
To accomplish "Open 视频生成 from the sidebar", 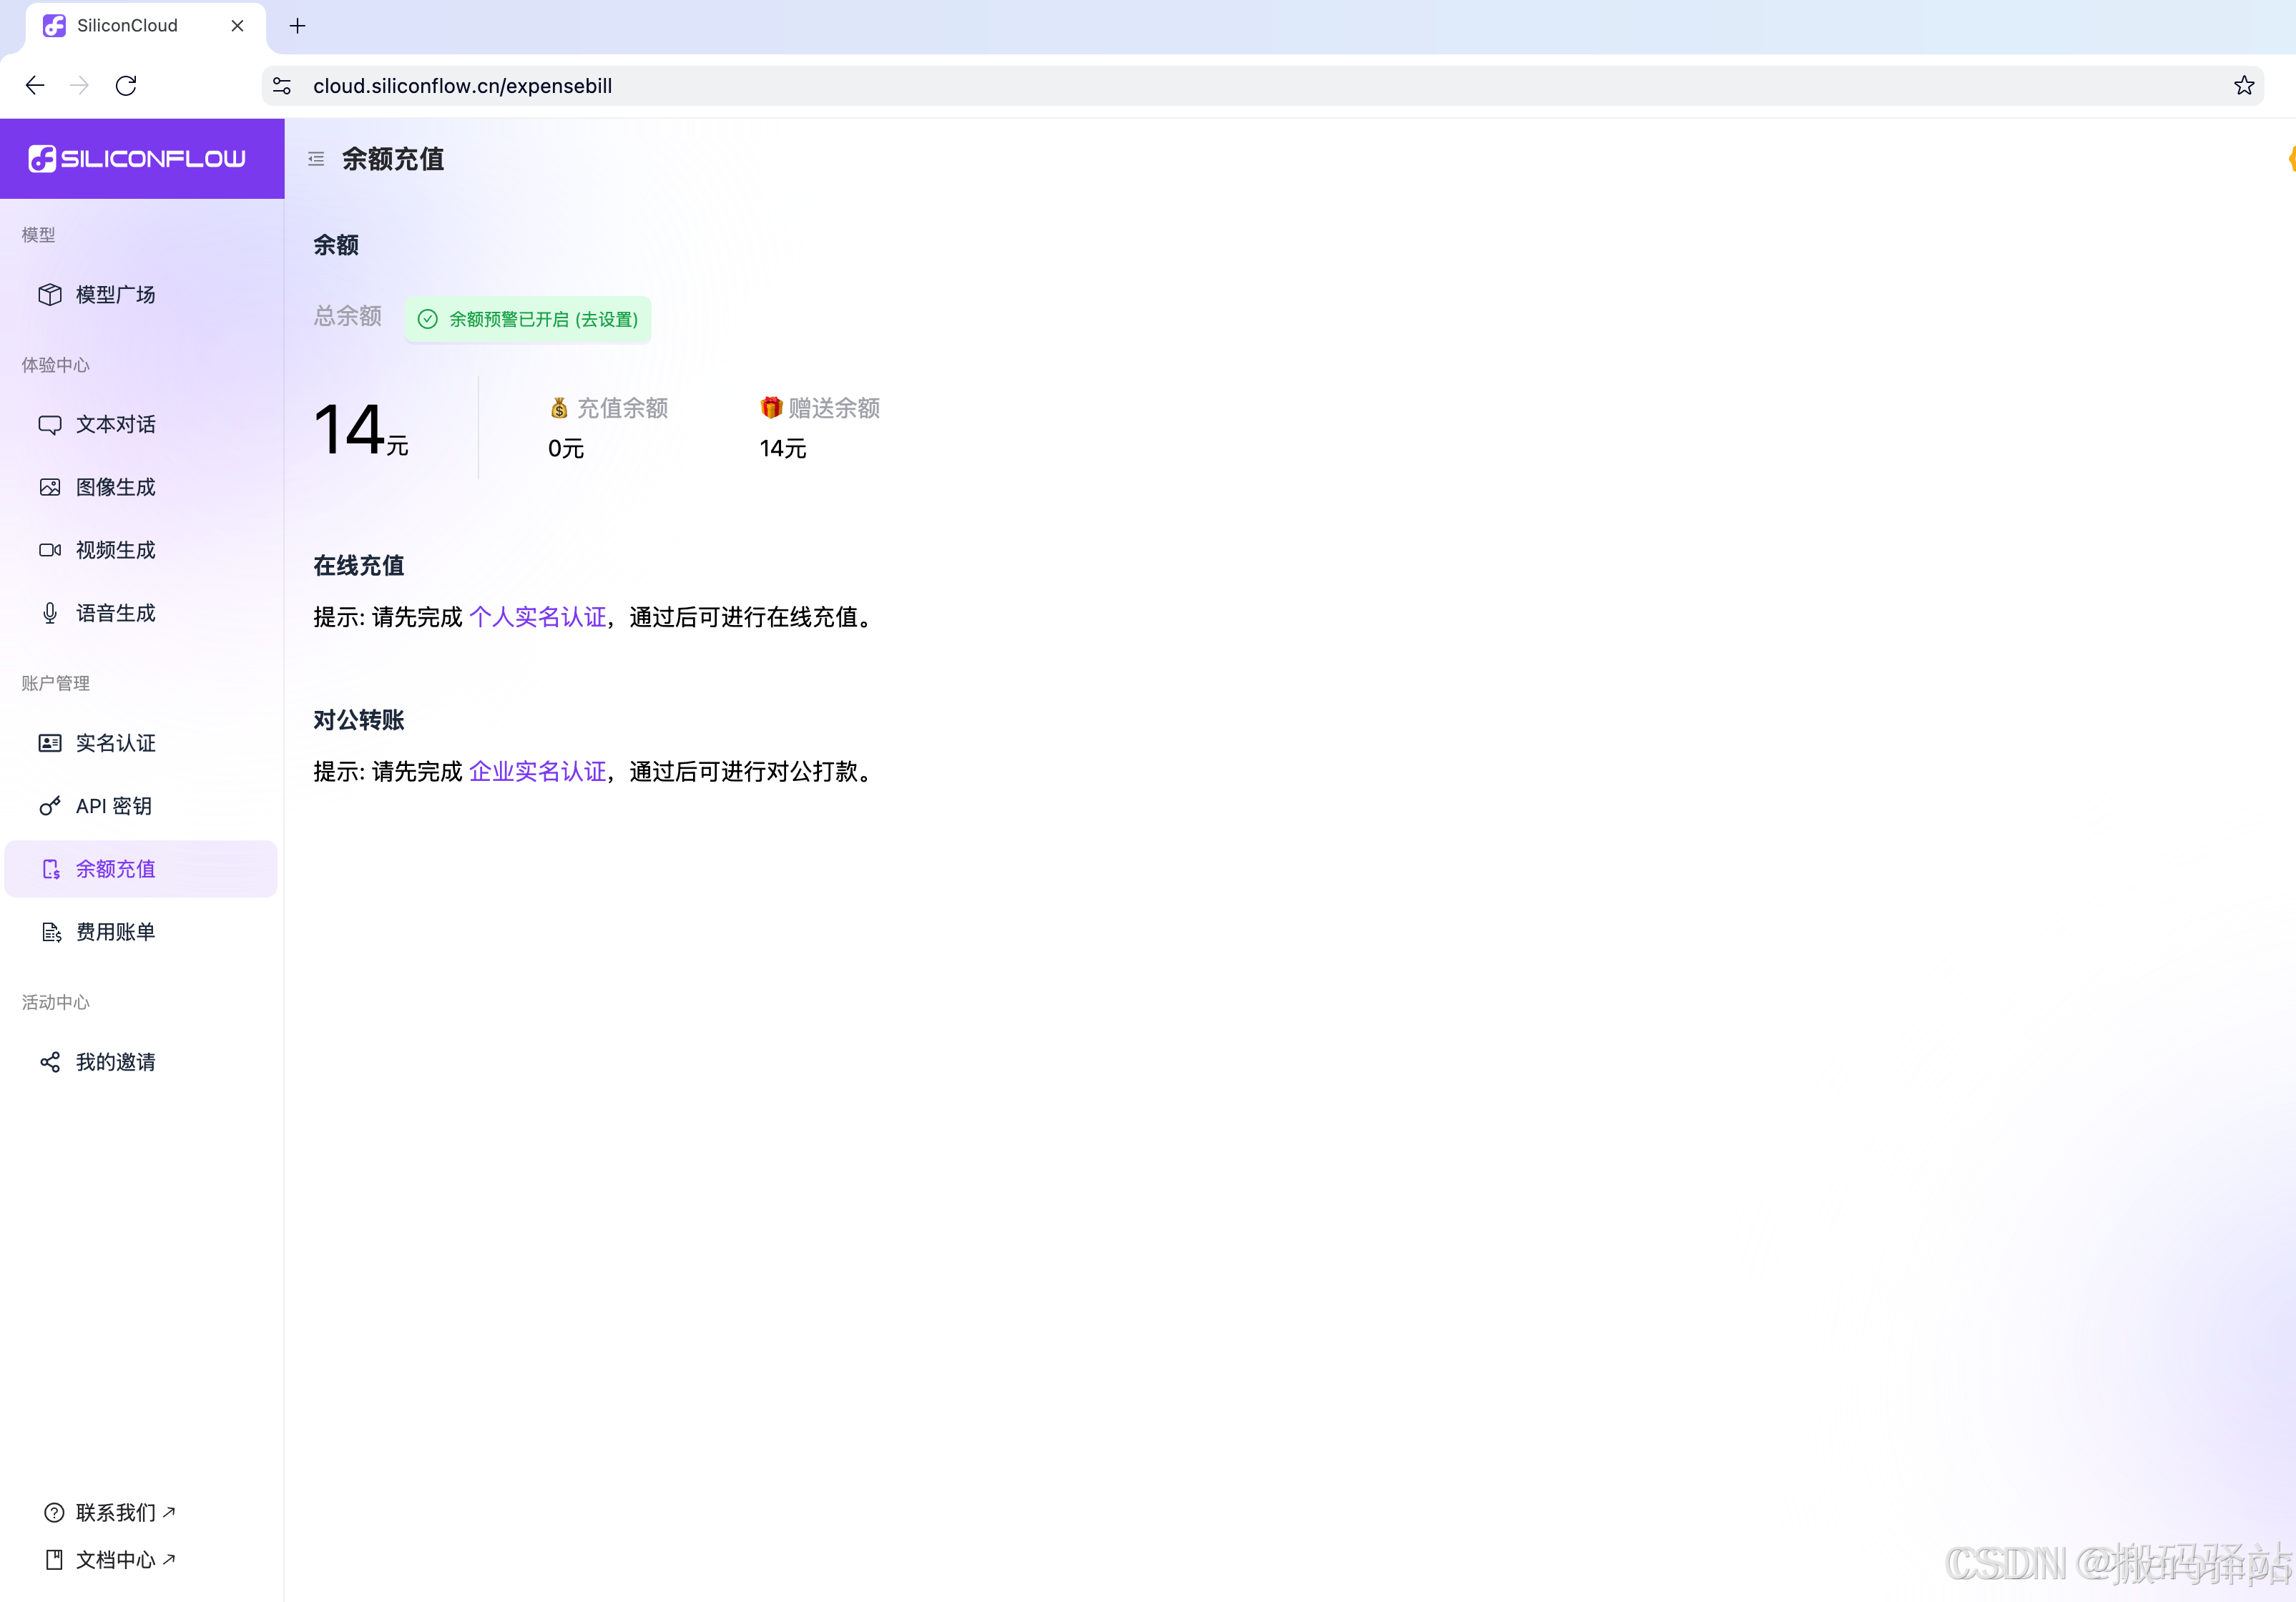I will [115, 550].
